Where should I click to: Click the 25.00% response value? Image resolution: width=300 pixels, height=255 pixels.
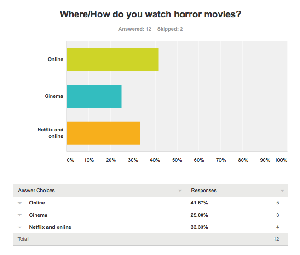coord(199,215)
